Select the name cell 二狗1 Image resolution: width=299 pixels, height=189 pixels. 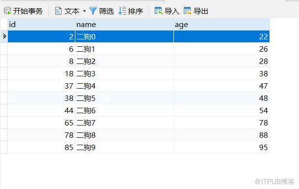tap(125, 49)
